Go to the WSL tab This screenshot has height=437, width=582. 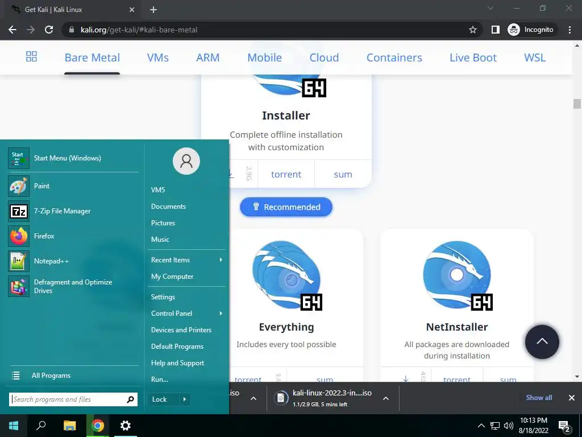pos(535,57)
